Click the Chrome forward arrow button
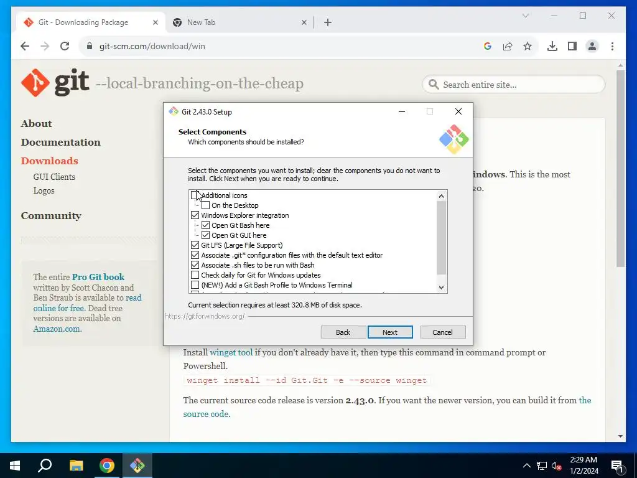 pyautogui.click(x=45, y=46)
